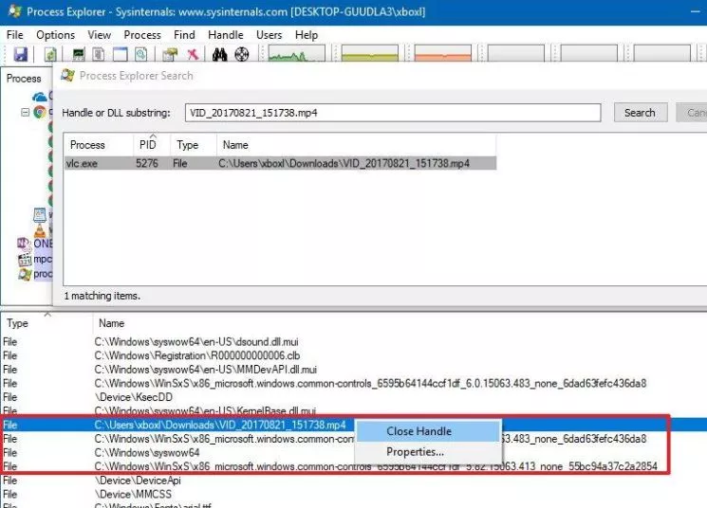Click the Save toolbar icon
Image resolution: width=707 pixels, height=508 pixels.
pos(20,54)
